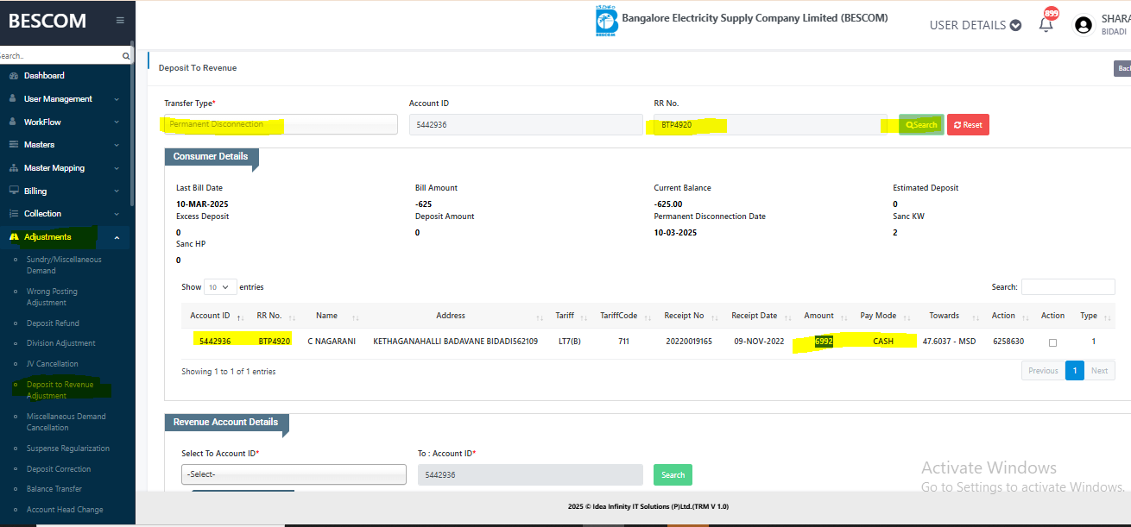The width and height of the screenshot is (1131, 527).
Task: Open notifications via the bell icon
Action: [1046, 24]
